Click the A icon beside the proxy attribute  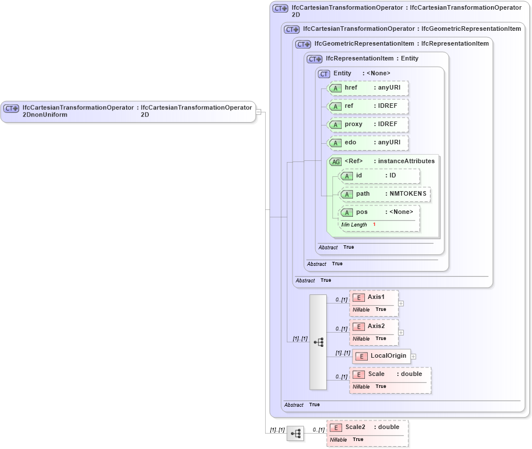[x=336, y=124]
